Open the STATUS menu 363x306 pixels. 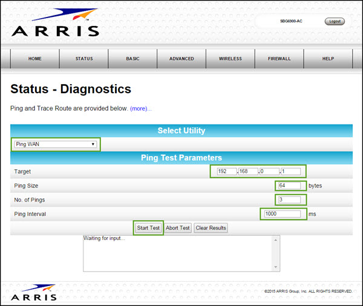click(x=84, y=59)
